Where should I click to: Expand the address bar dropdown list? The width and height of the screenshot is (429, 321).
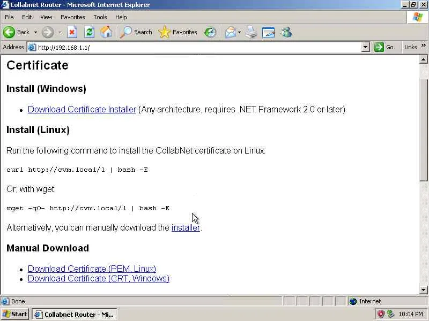(x=366, y=48)
